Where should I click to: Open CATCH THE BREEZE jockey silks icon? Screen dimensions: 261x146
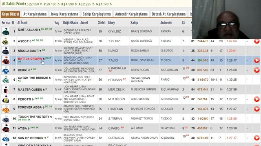click(6, 79)
